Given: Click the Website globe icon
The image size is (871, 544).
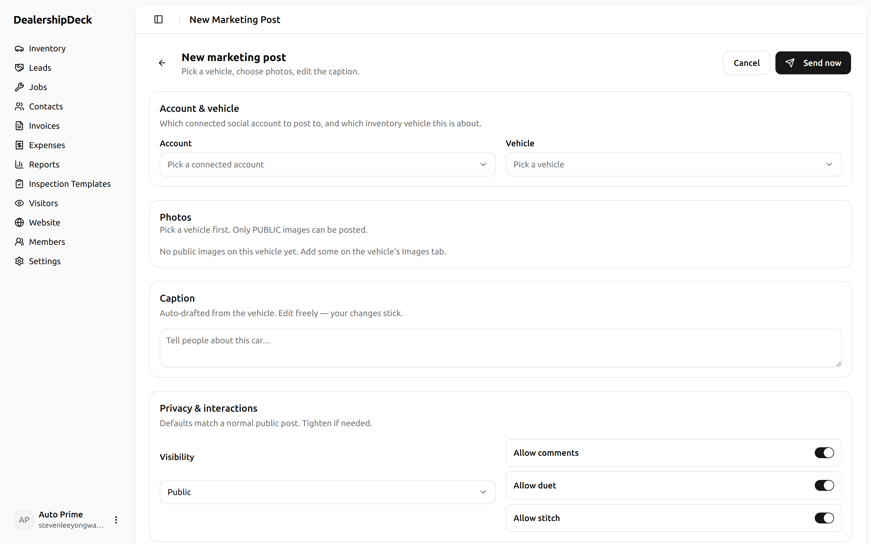Looking at the screenshot, I should (19, 223).
